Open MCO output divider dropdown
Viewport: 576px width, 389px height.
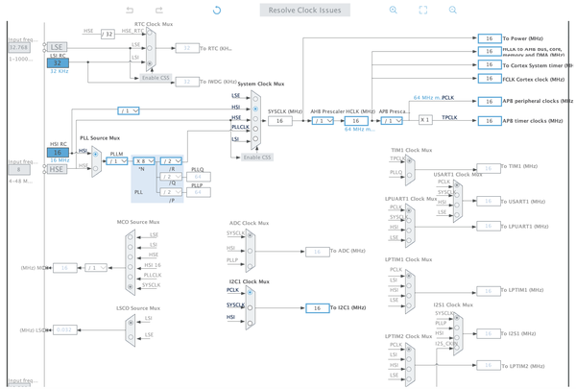(96, 268)
